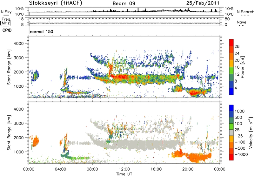Screen dimensions: 254x176
Task: Click the '16' power colorbar tick
Action: (237, 67)
